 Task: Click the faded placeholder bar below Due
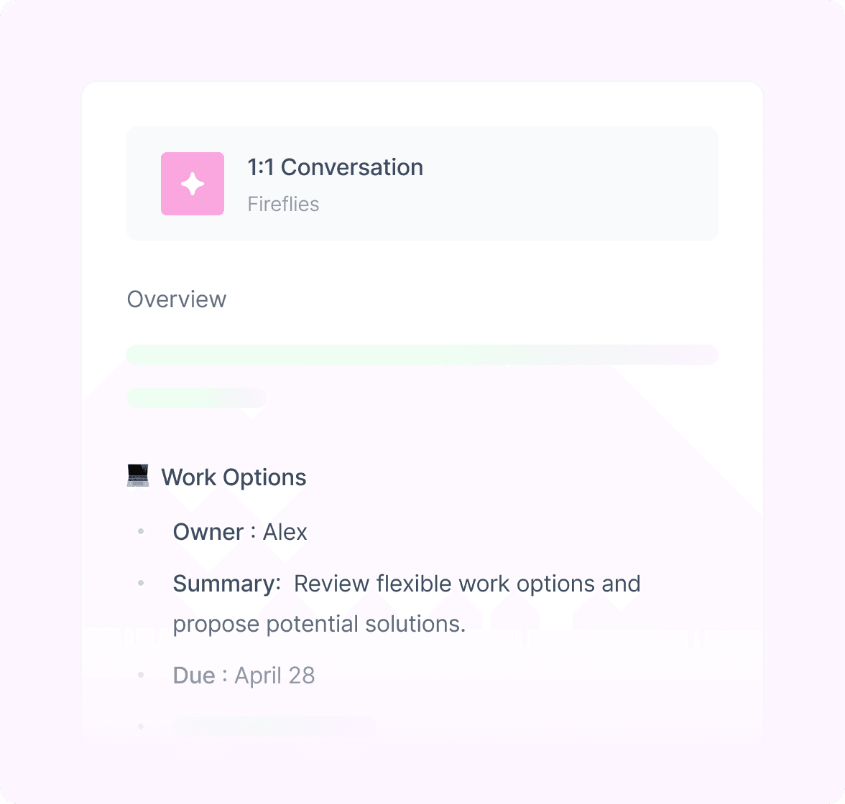[274, 726]
